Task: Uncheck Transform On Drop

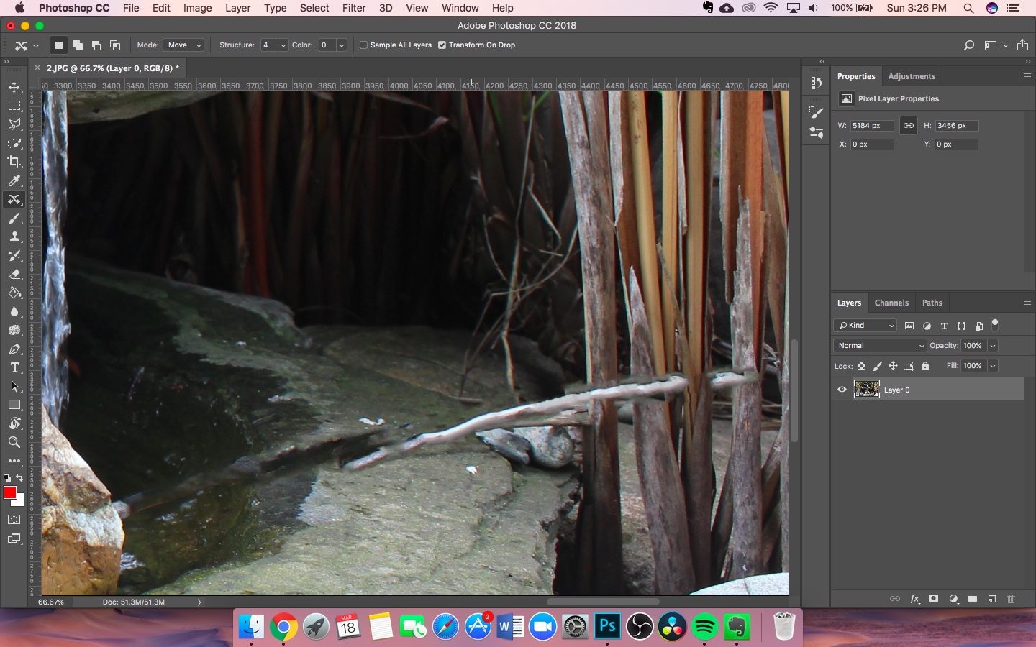Action: coord(442,45)
